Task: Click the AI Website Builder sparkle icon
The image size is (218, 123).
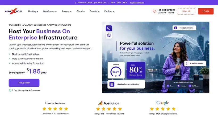Action: pos(187,64)
